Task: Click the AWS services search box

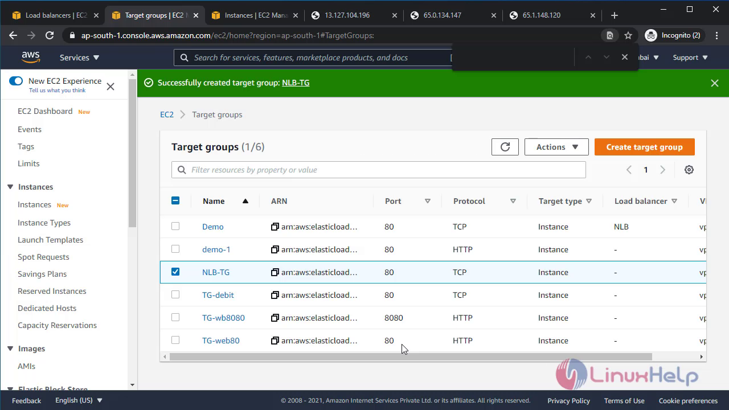Action: [x=313, y=58]
